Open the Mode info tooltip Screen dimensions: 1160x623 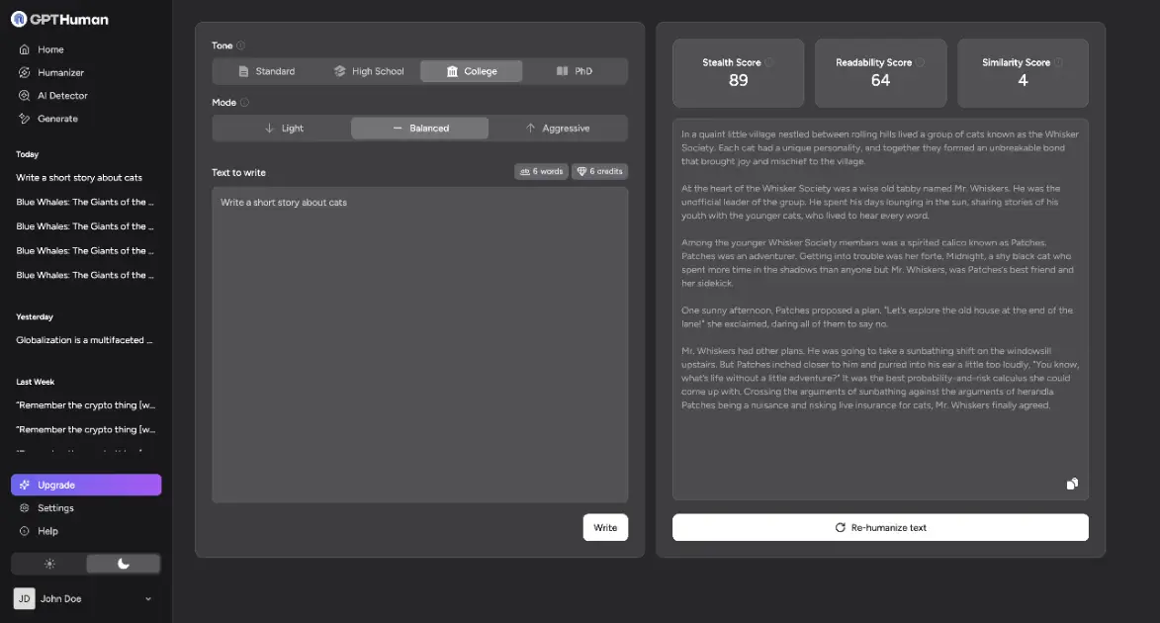pyautogui.click(x=244, y=102)
